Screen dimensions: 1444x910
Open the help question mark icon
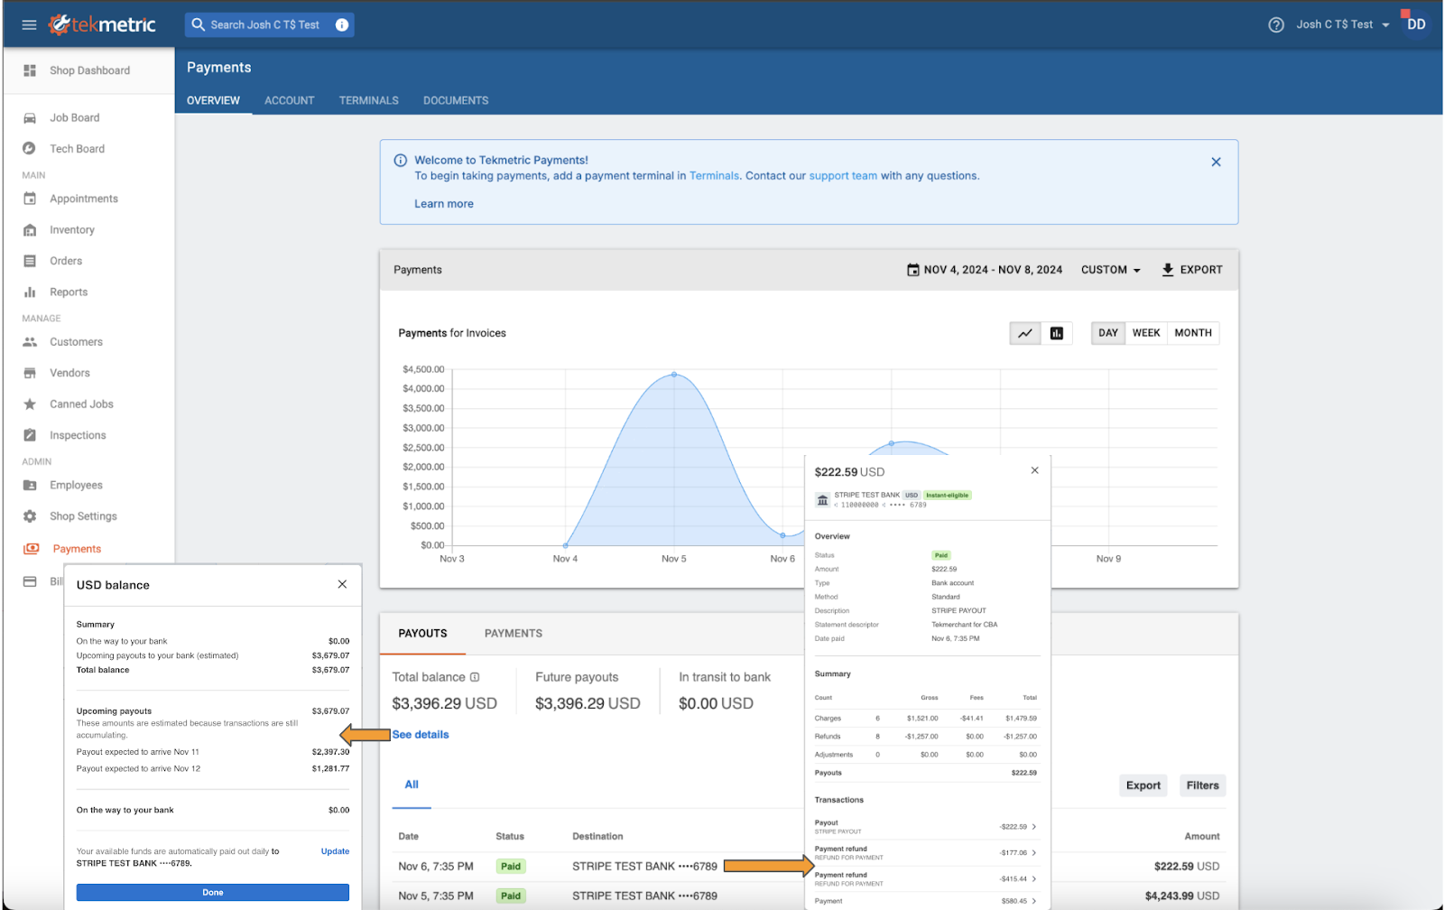click(1276, 24)
